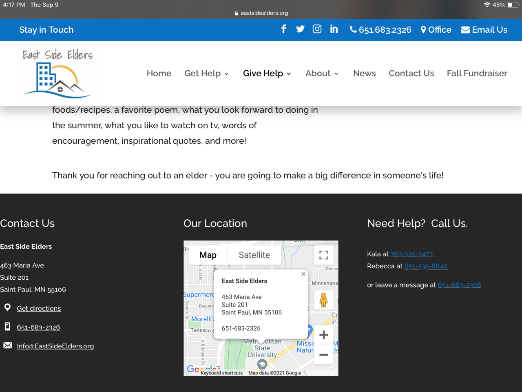Switch to the Map view tab

point(208,255)
